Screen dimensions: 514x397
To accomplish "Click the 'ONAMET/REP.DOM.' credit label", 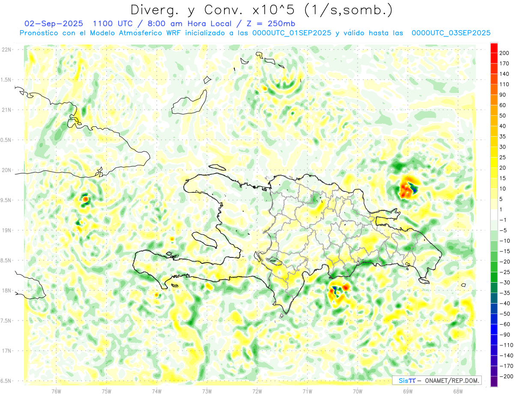I will 451,380.
